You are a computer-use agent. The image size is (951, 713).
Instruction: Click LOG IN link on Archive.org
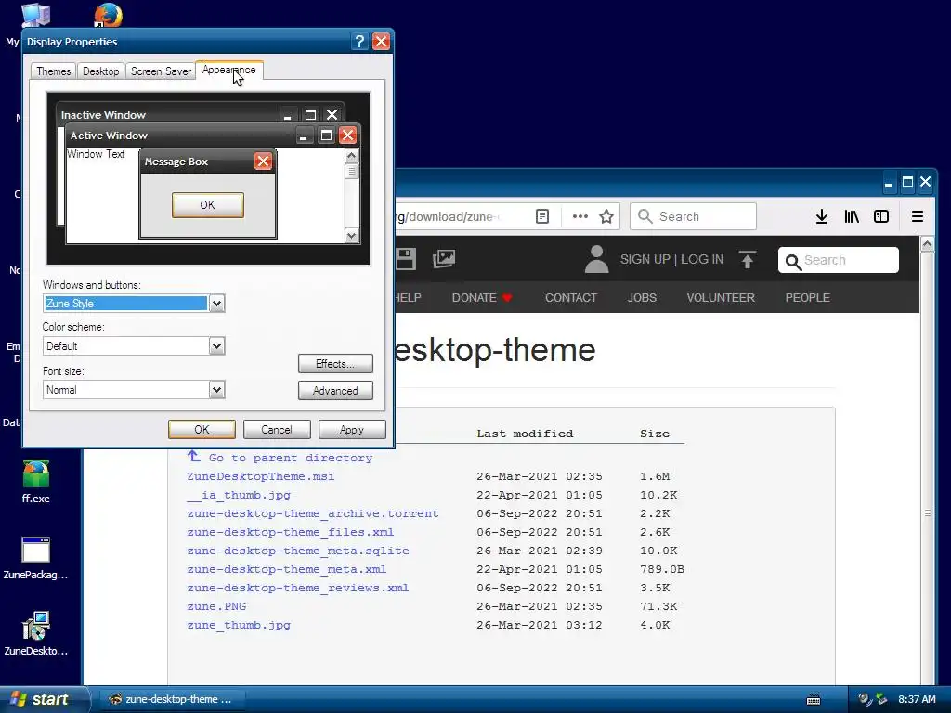pyautogui.click(x=702, y=260)
